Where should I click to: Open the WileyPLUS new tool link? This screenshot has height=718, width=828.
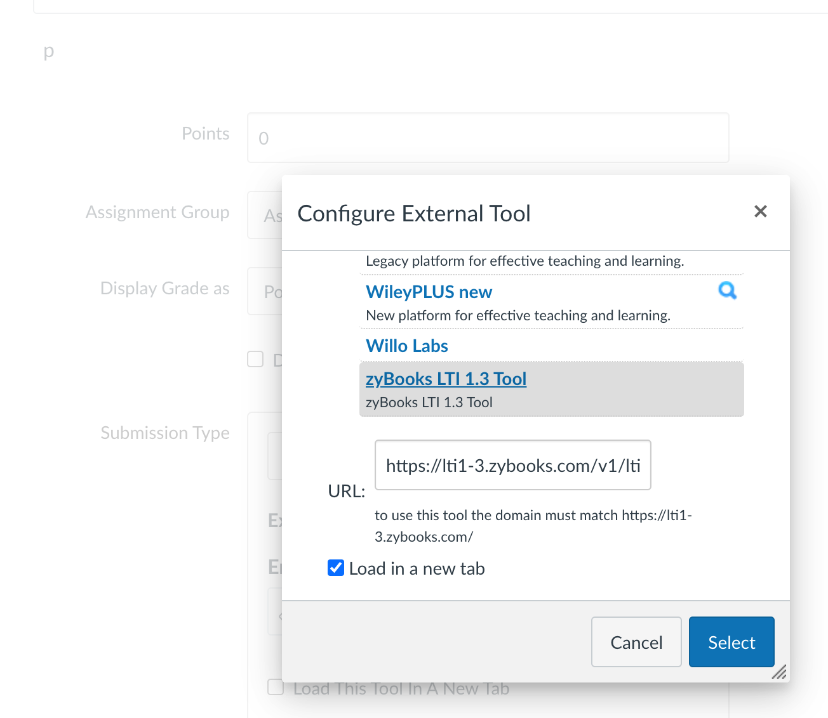pos(429,292)
